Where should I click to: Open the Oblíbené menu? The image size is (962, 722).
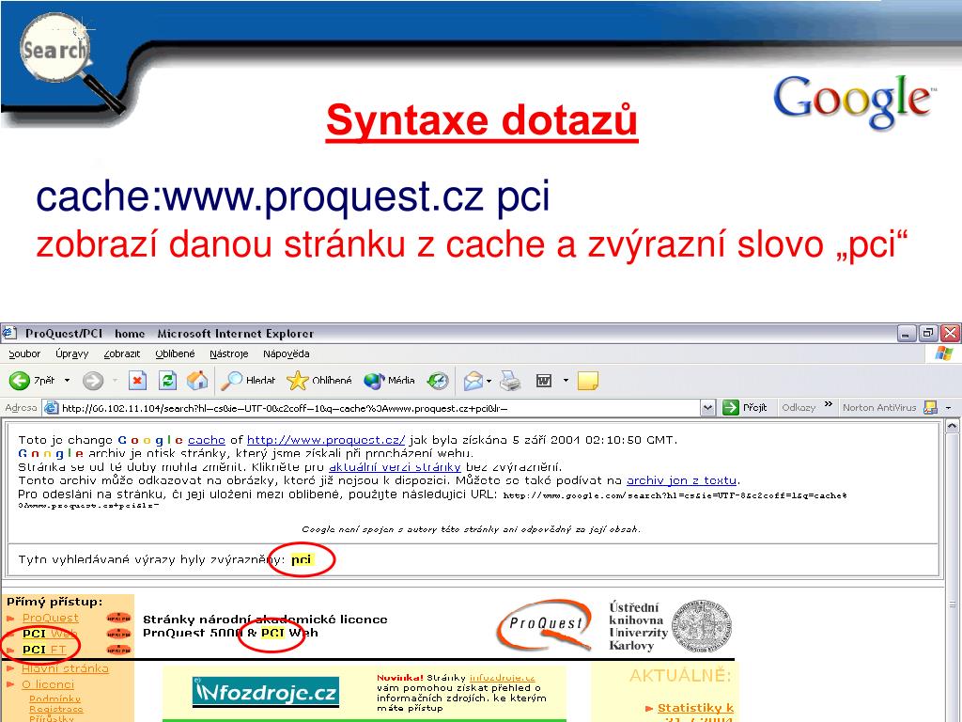[x=175, y=353]
